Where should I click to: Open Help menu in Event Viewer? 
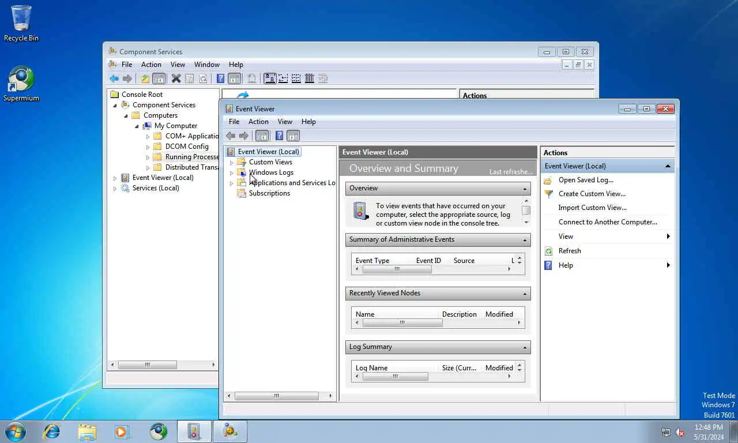coord(308,122)
